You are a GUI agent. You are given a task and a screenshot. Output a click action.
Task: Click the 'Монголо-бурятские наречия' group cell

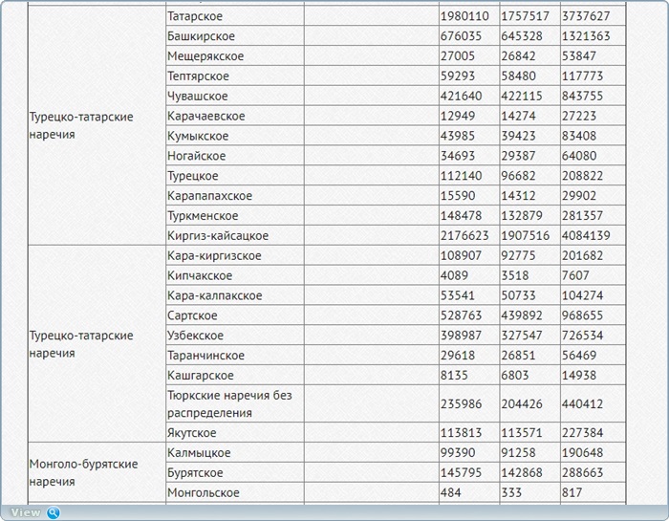(x=97, y=472)
